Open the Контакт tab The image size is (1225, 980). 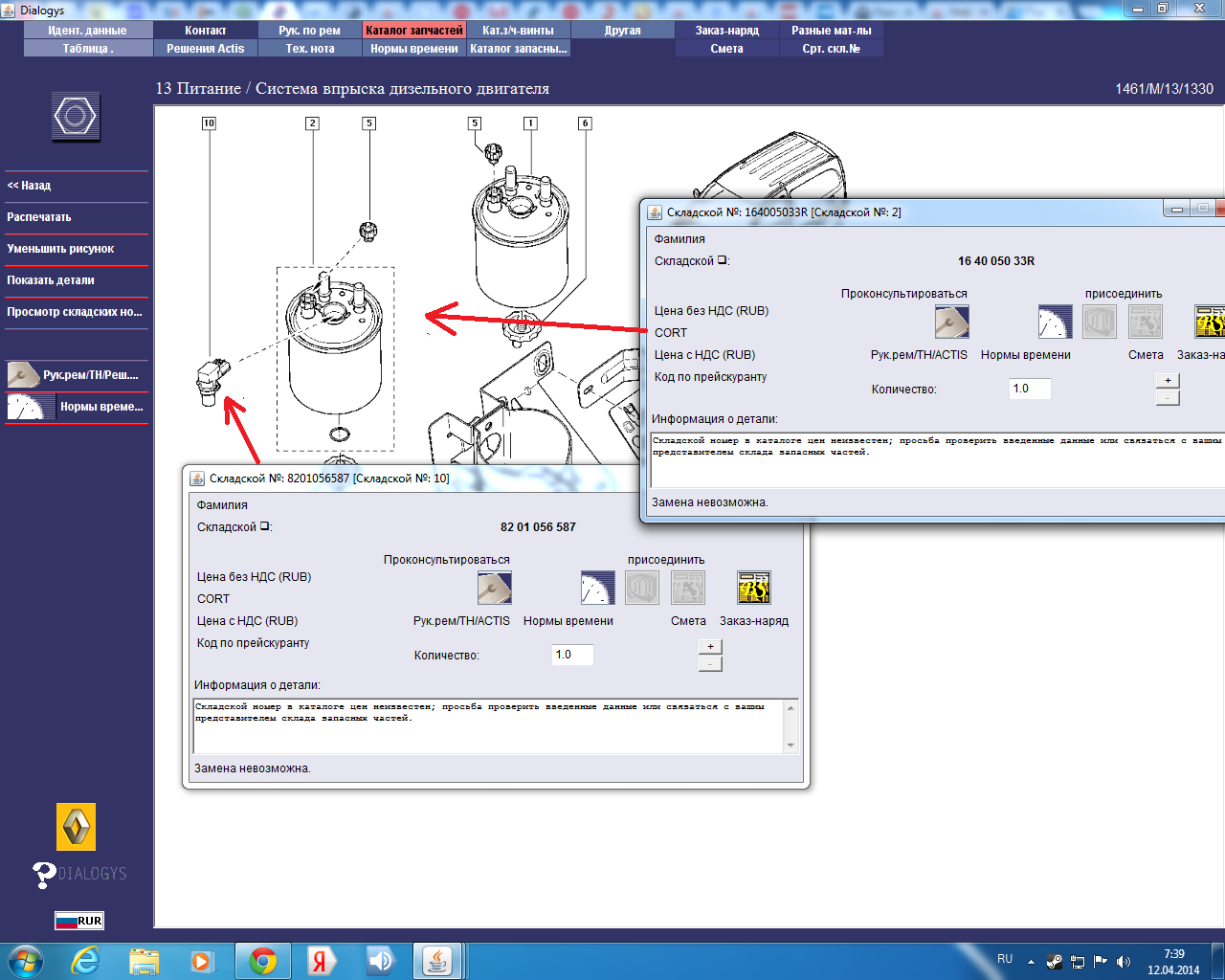pos(206,31)
